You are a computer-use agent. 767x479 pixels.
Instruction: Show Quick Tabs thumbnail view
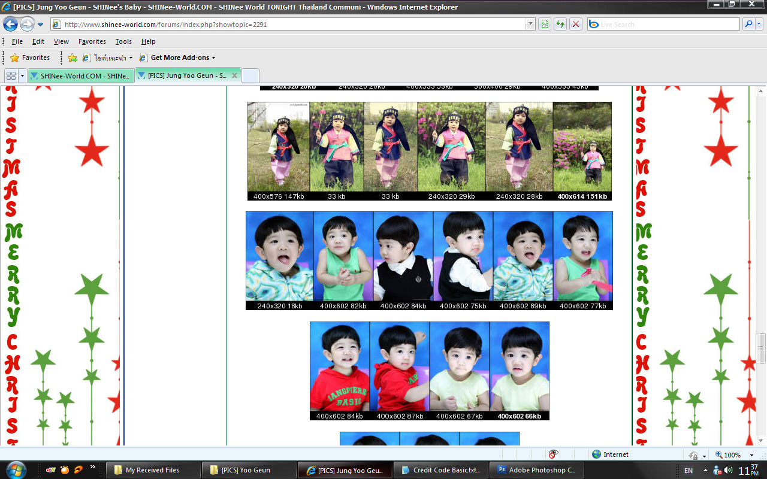(11, 76)
